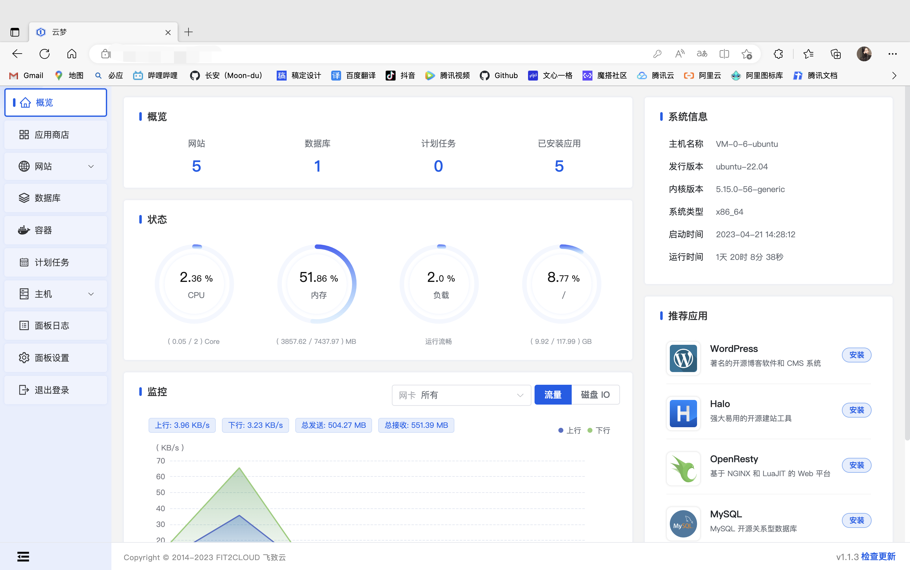Click the browser back arrow
The width and height of the screenshot is (910, 570).
pos(17,54)
